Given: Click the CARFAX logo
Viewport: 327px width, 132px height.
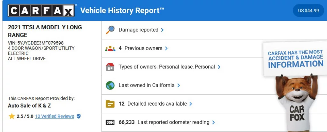Looking at the screenshot, I should (x=42, y=10).
